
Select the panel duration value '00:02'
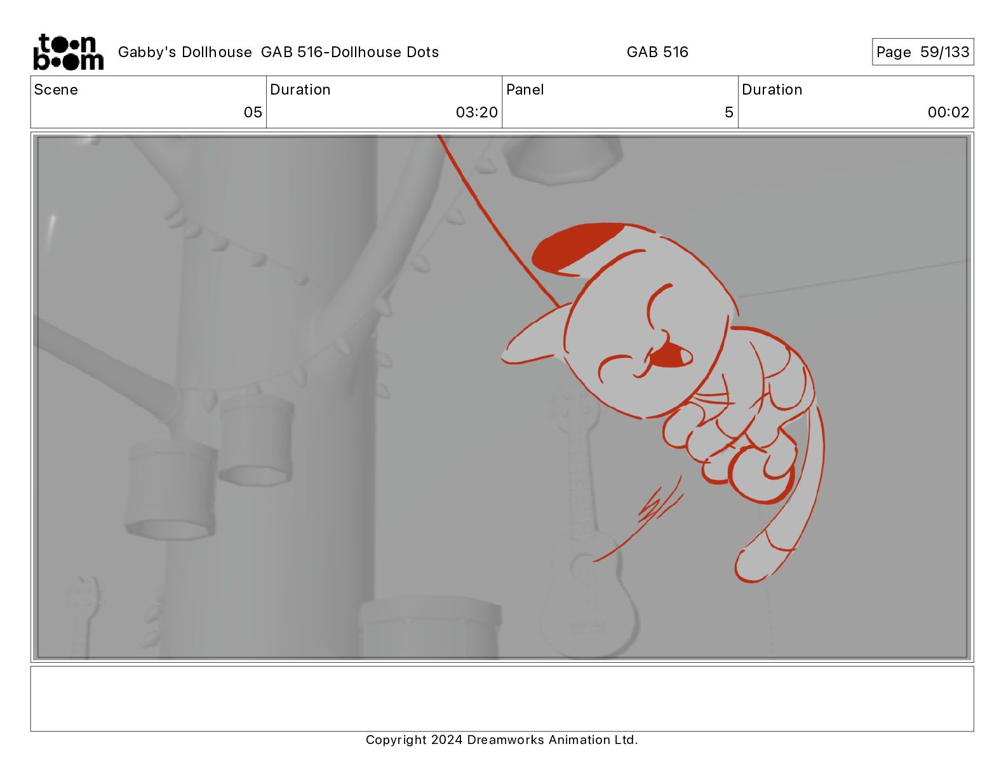tap(949, 112)
